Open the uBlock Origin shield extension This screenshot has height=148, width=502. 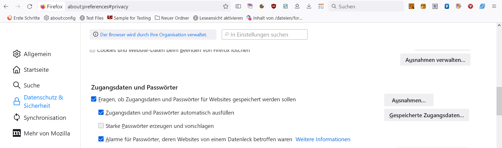coord(273,7)
